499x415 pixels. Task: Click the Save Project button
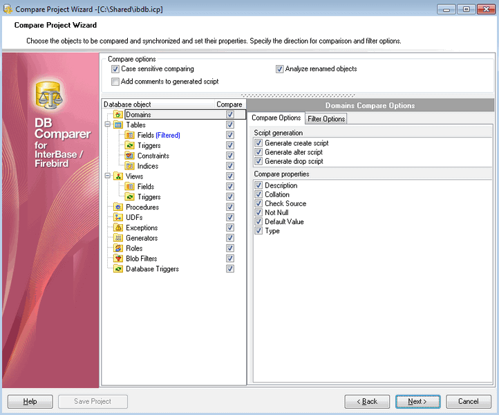pos(93,401)
